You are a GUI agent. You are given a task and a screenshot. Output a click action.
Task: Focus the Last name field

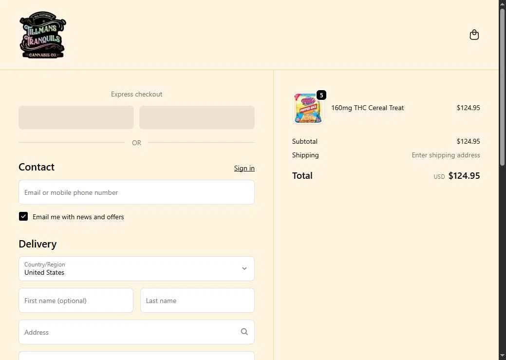(x=198, y=301)
